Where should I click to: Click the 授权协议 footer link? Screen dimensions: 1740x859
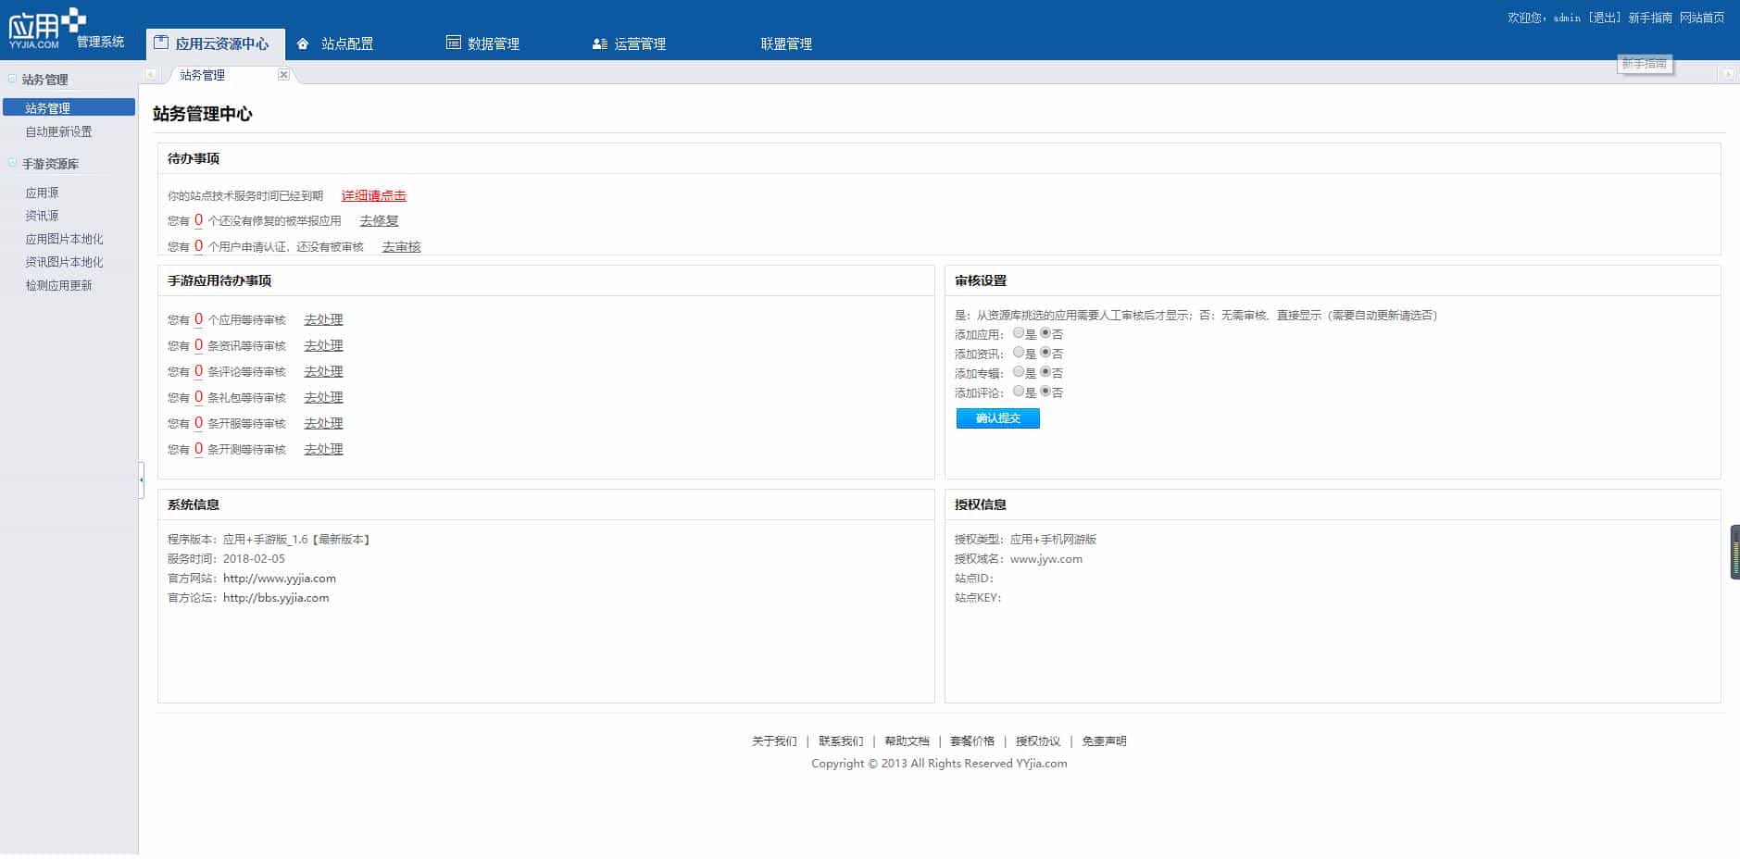[x=1038, y=741]
